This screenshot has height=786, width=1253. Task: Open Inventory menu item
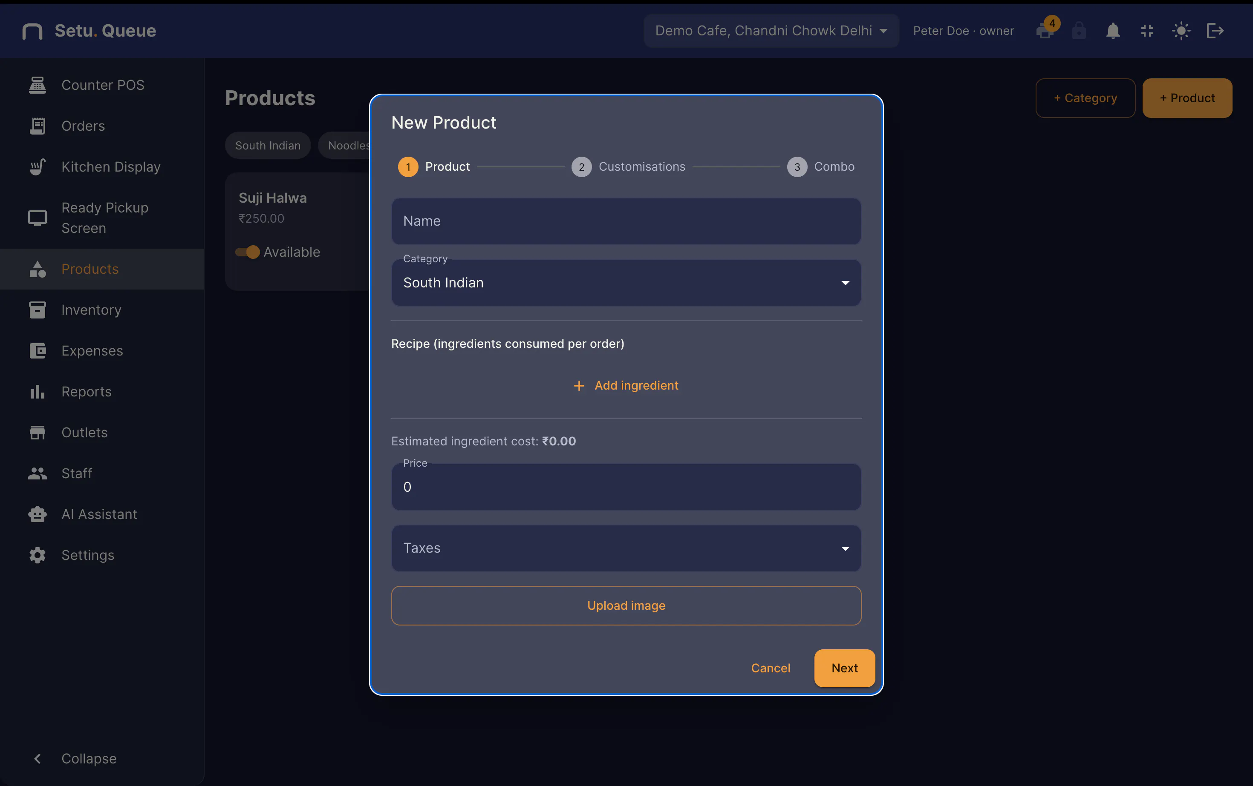coord(102,310)
